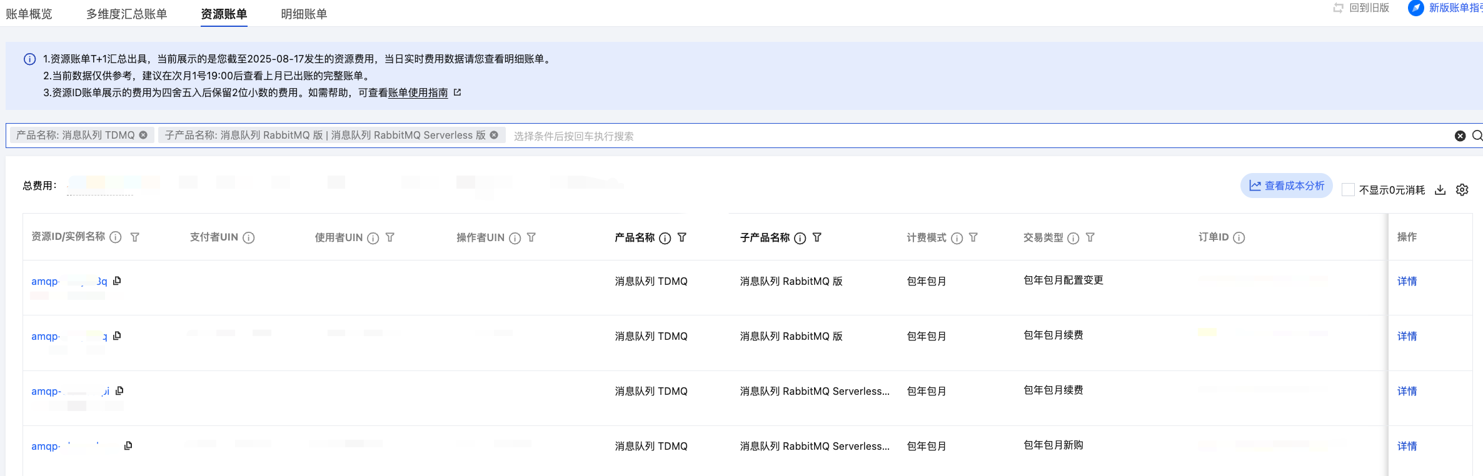Open filter for 计费模式 column
Screen dimensions: 1483x476
(x=973, y=237)
